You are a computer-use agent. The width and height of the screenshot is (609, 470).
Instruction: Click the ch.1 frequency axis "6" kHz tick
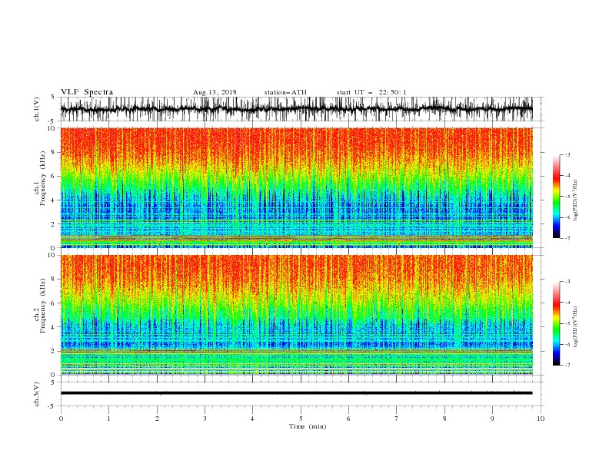pos(53,176)
